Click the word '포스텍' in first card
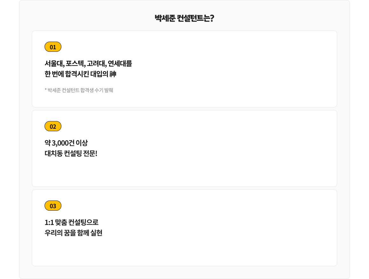The width and height of the screenshot is (369, 279). tap(75, 64)
